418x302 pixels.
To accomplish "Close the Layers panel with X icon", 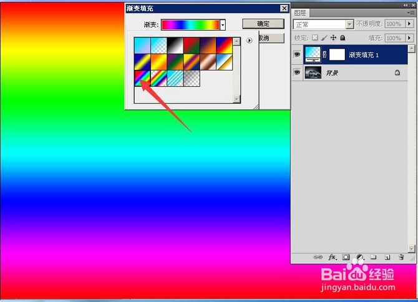I will point(413,5).
